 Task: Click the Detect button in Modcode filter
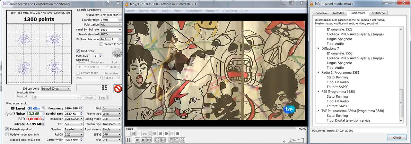tap(89, 98)
